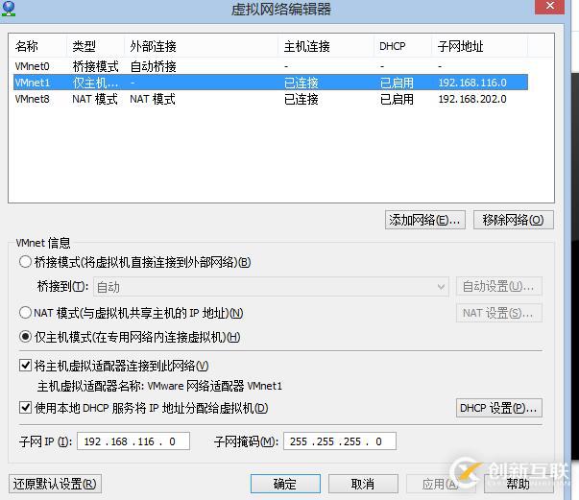Screen dimensions: 579x500
Task: Click subnet address 192.168.116.0 cell
Action: (x=472, y=83)
